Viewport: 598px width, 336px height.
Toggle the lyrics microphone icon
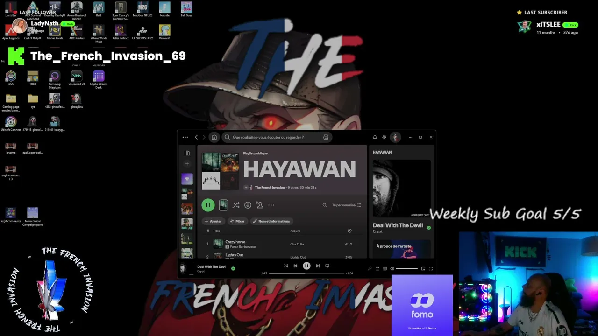coord(370,269)
